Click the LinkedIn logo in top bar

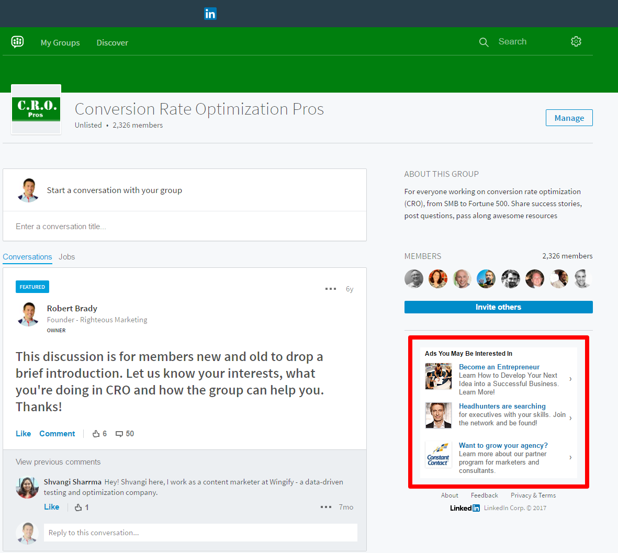[x=210, y=14]
